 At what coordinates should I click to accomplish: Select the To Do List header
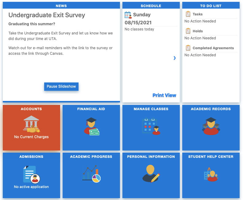[x=211, y=6]
